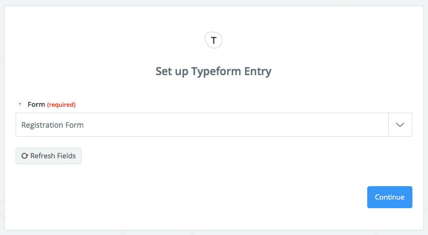The image size is (428, 235).
Task: Expand the Form dropdown list
Action: pyautogui.click(x=400, y=124)
